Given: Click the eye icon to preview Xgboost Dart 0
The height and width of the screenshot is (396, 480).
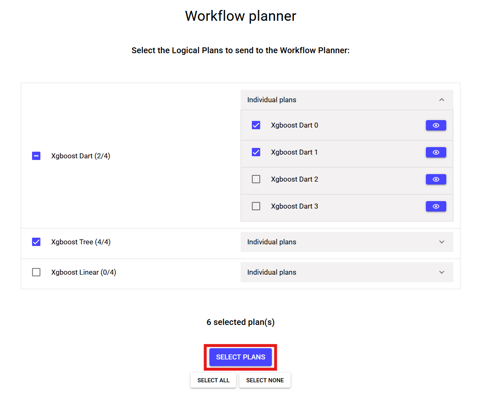Looking at the screenshot, I should (435, 125).
